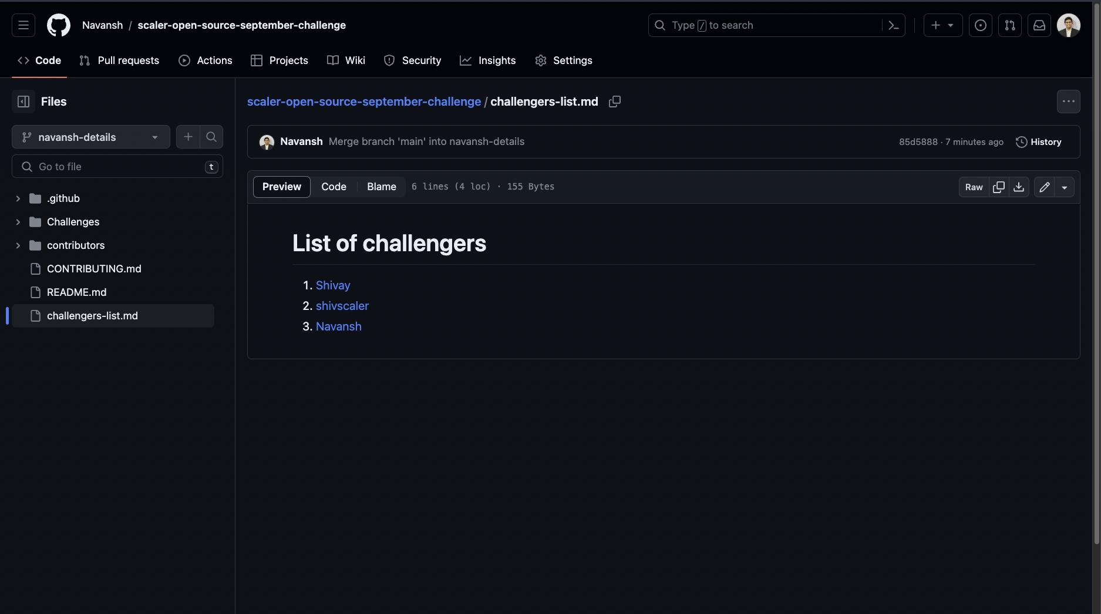Viewport: 1101px width, 614px height.
Task: Copy raw file contents icon
Action: click(x=998, y=187)
